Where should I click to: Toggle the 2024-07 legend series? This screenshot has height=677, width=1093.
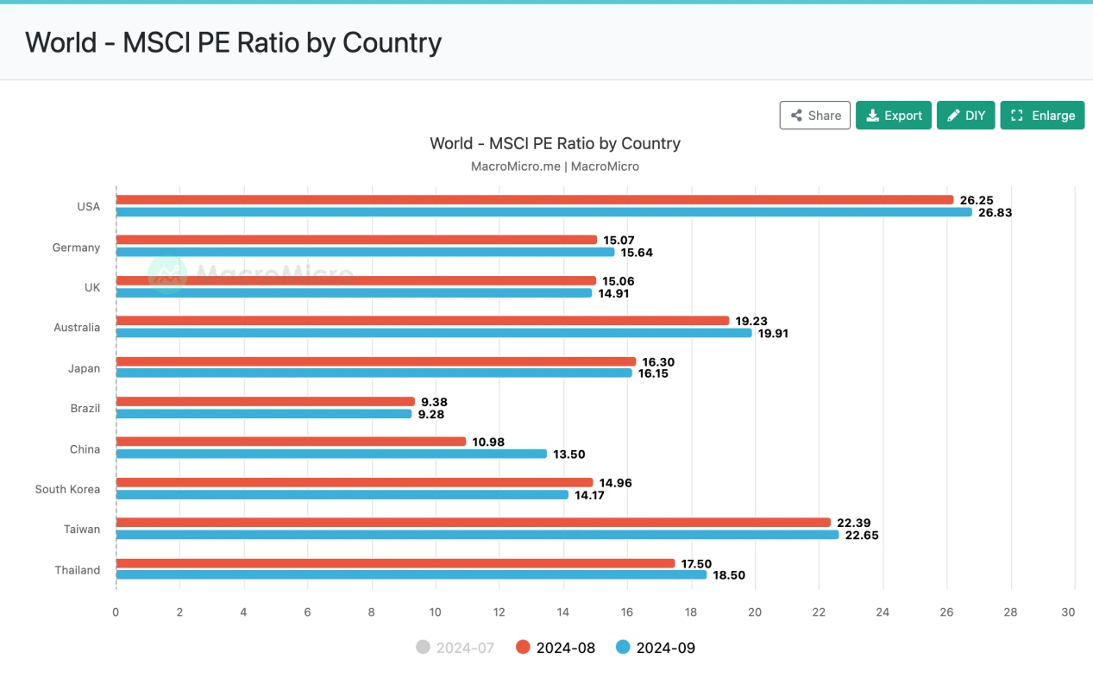(x=455, y=648)
